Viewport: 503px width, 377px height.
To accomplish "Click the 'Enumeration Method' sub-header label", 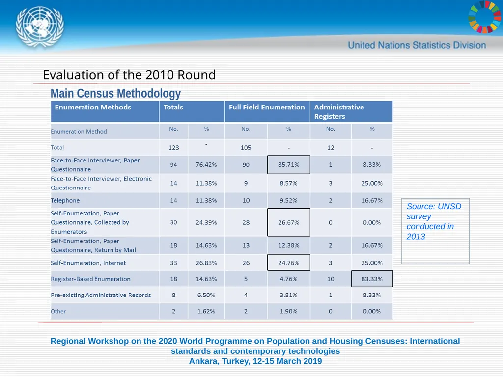I will point(79,132).
